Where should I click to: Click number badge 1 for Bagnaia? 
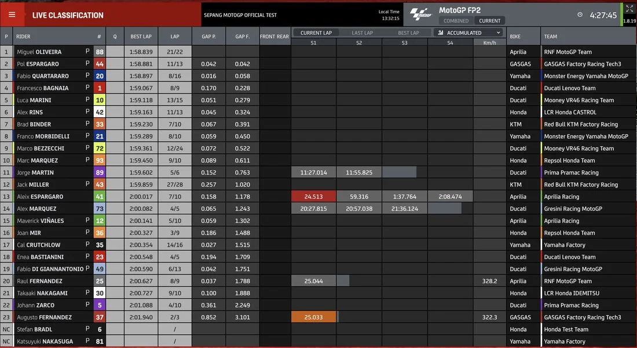(100, 88)
